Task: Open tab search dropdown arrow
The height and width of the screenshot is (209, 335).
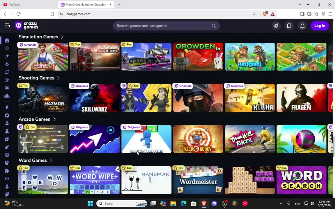Action: 300,4
